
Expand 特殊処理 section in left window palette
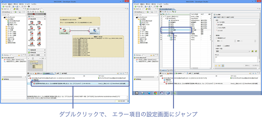[37, 52]
